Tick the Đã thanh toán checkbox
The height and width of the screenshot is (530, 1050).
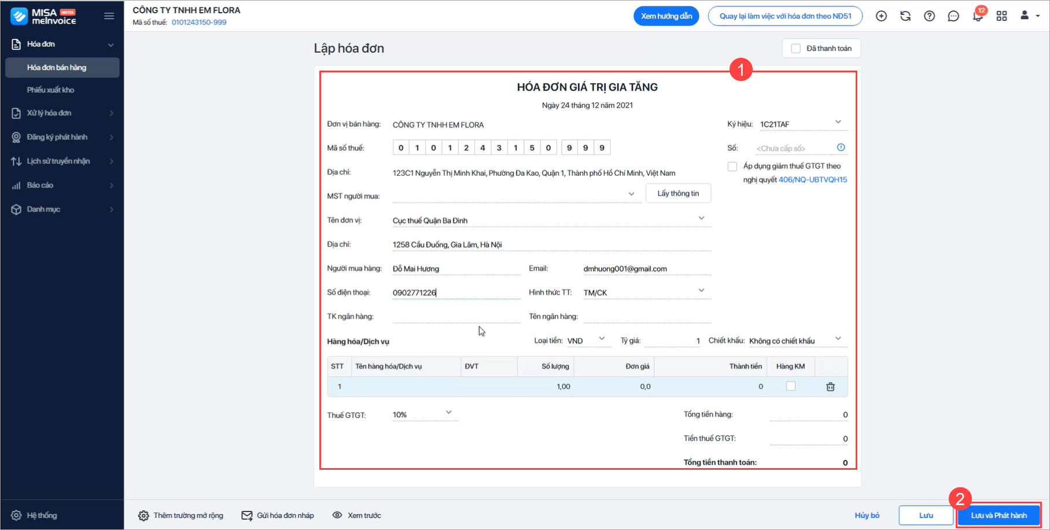pos(796,49)
